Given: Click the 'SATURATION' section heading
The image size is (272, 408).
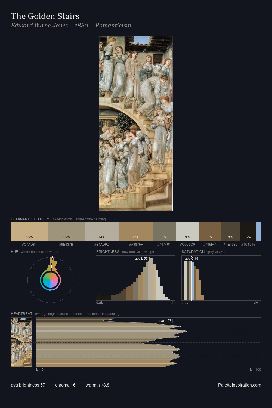Looking at the screenshot, I should [193, 252].
